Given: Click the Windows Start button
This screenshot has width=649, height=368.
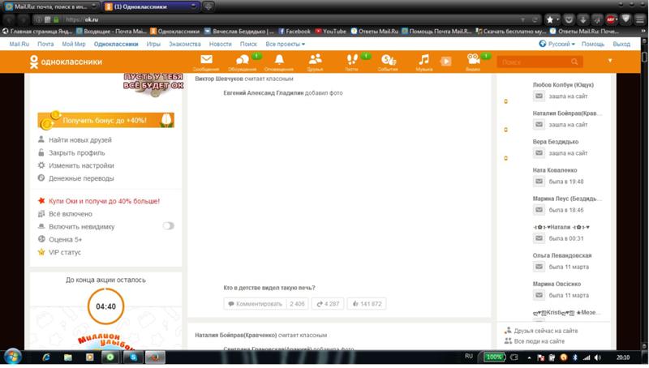Looking at the screenshot, I should pos(14,357).
